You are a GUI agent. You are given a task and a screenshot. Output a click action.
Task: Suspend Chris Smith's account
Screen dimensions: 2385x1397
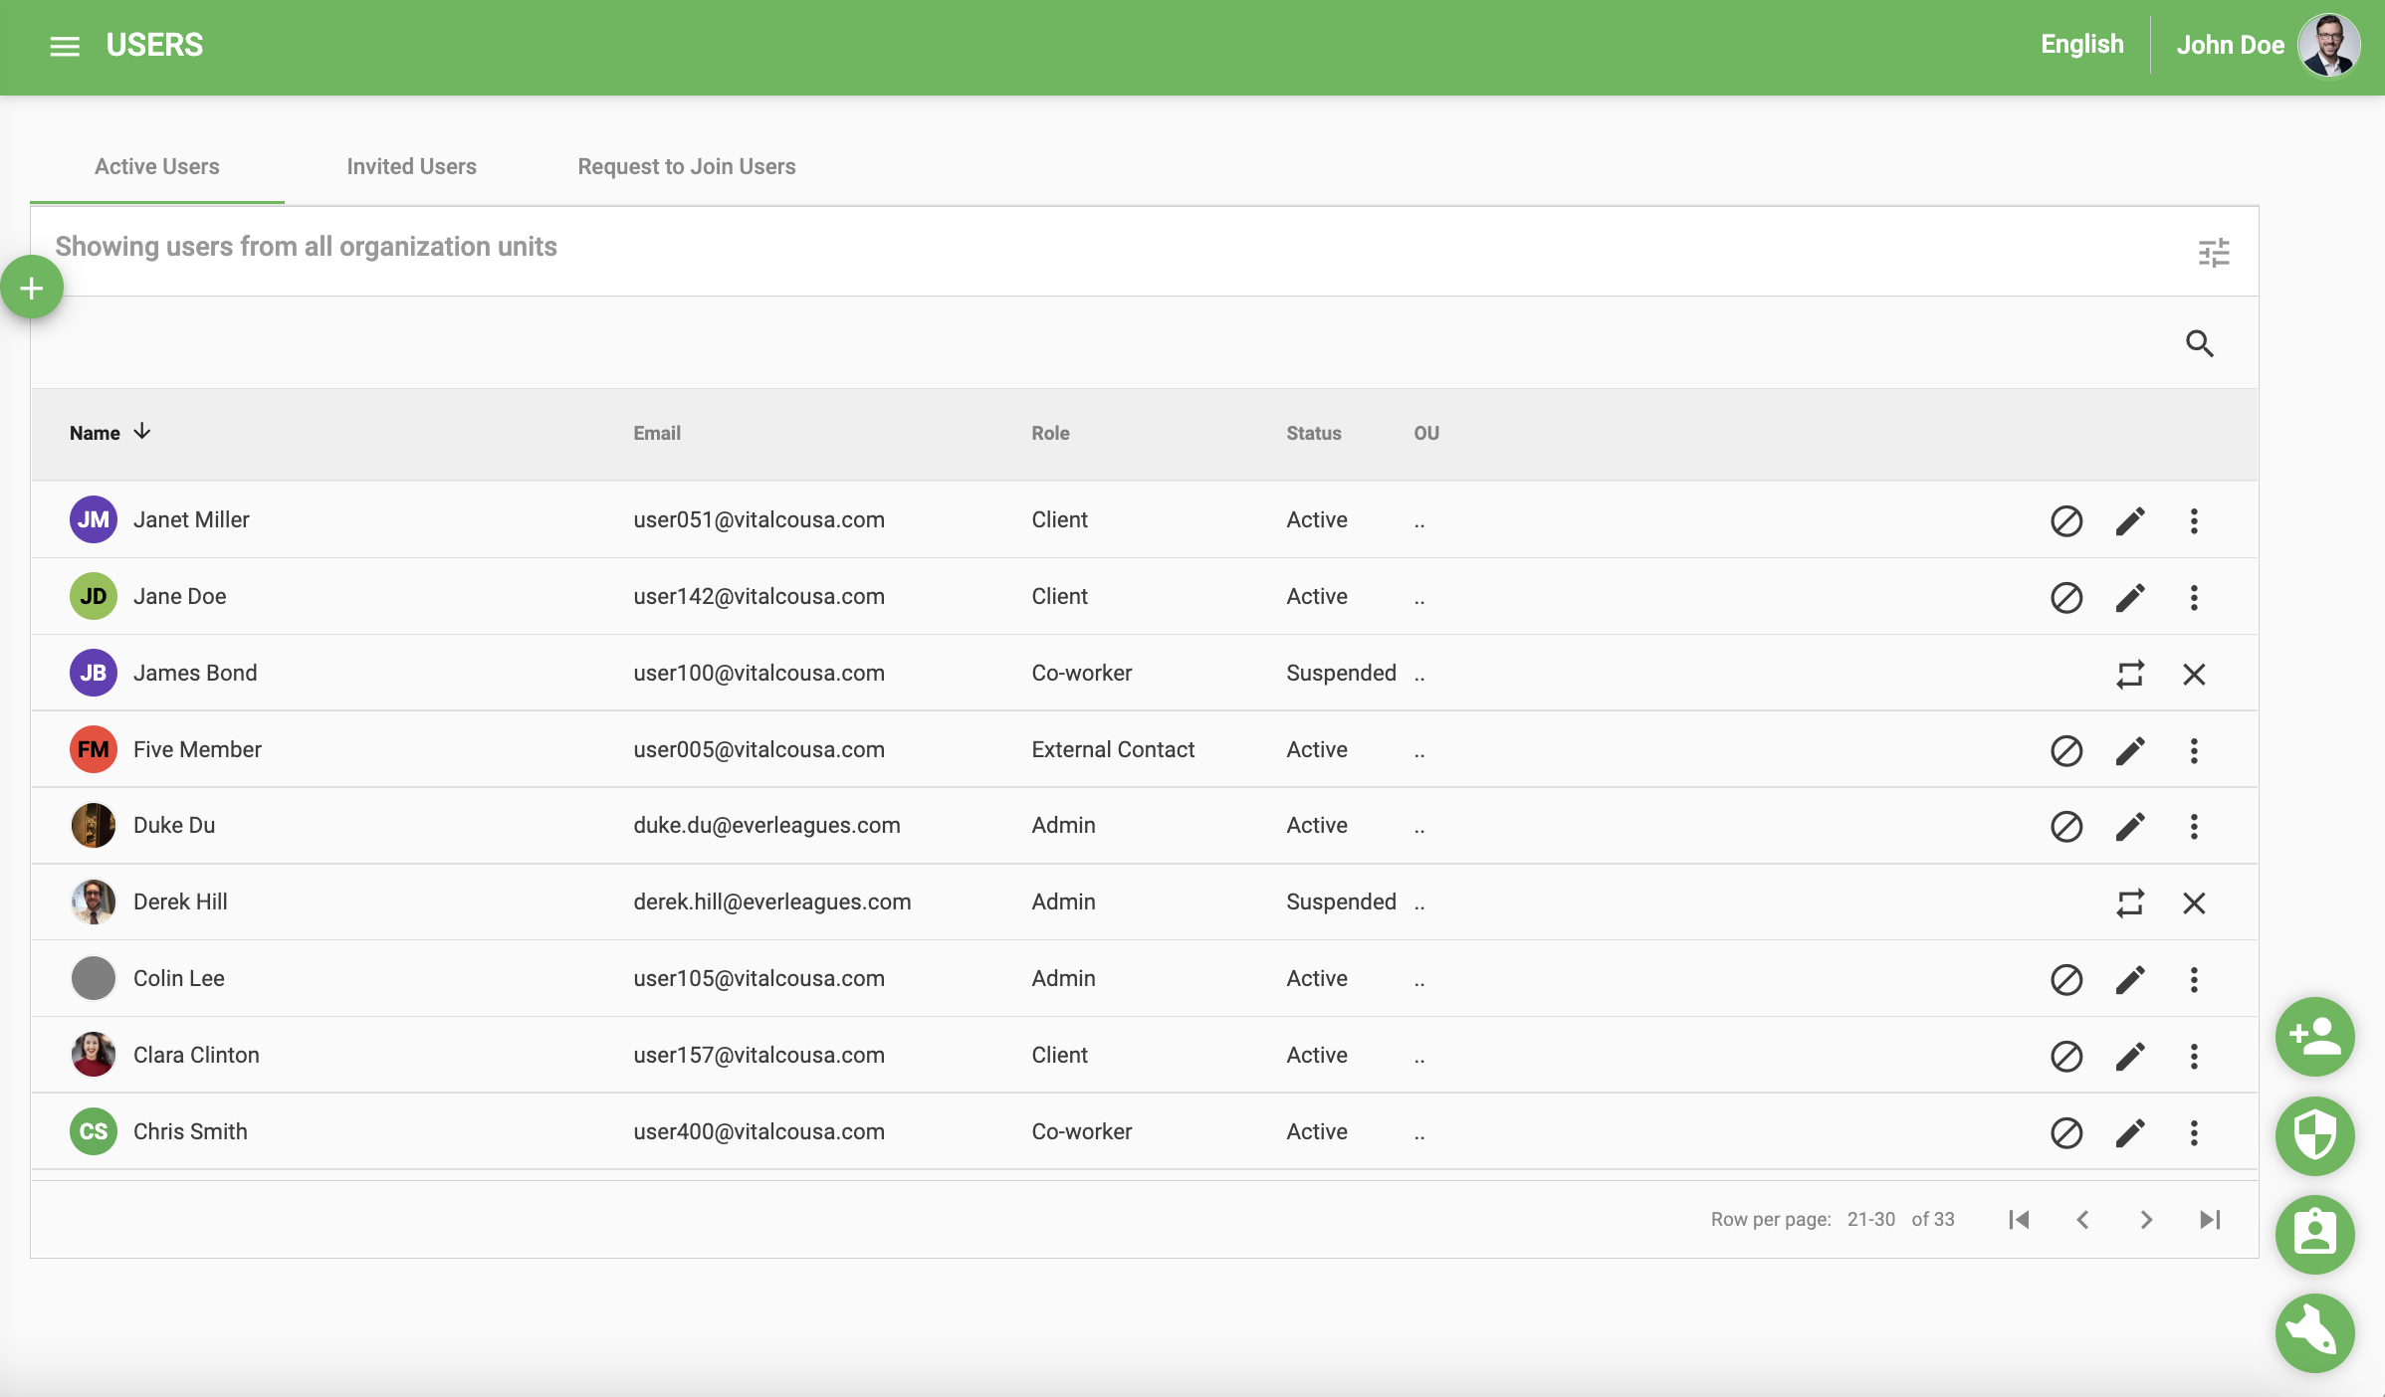pos(2066,1133)
